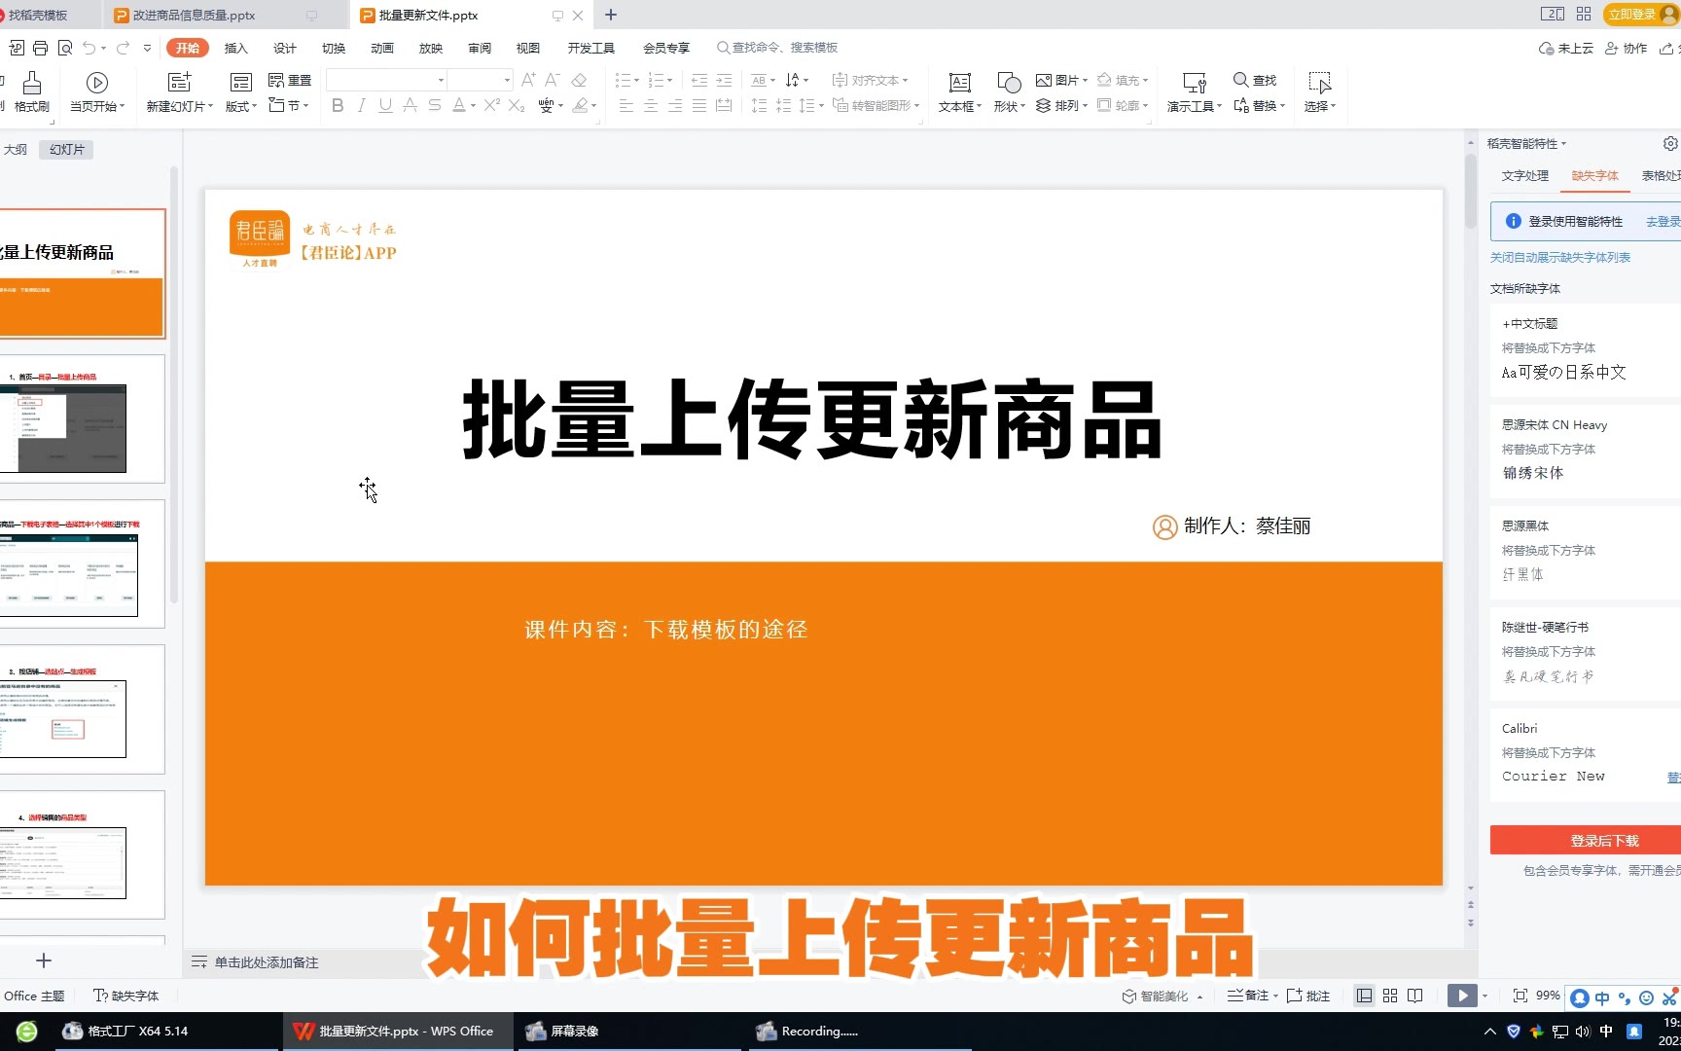Click the New Slide (新建幻灯片) icon
The height and width of the screenshot is (1051, 1681).
pyautogui.click(x=179, y=83)
